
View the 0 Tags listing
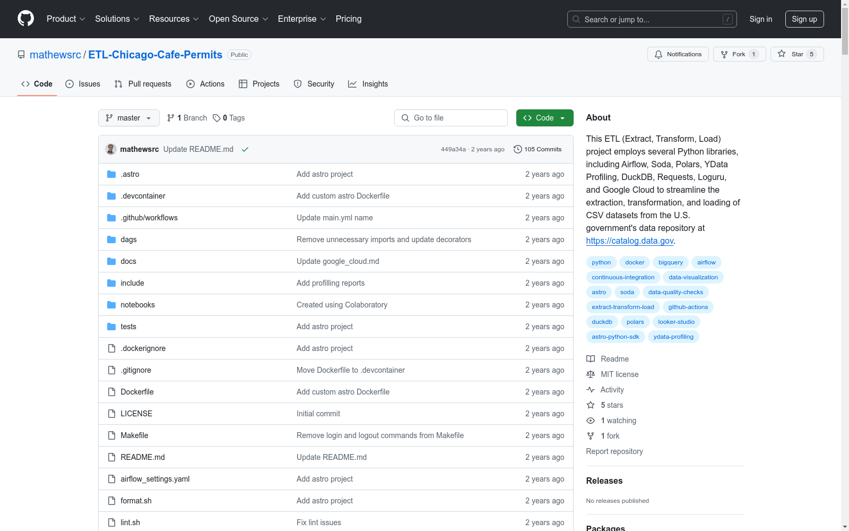click(x=229, y=118)
